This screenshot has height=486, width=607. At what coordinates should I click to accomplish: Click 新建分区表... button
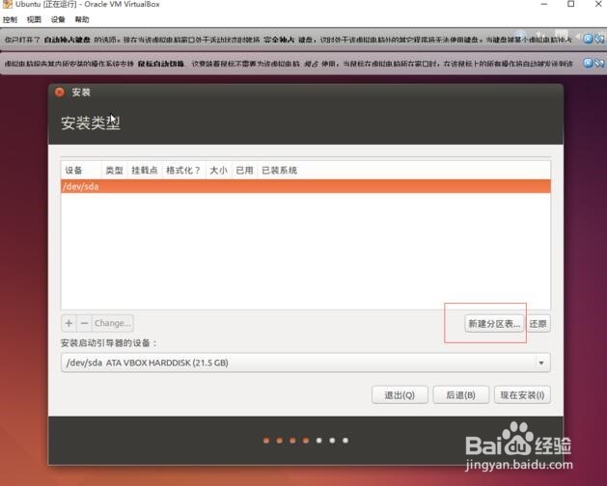pyautogui.click(x=494, y=323)
